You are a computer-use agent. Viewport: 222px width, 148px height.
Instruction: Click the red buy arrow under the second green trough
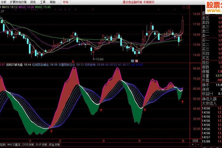[x=101, y=110]
